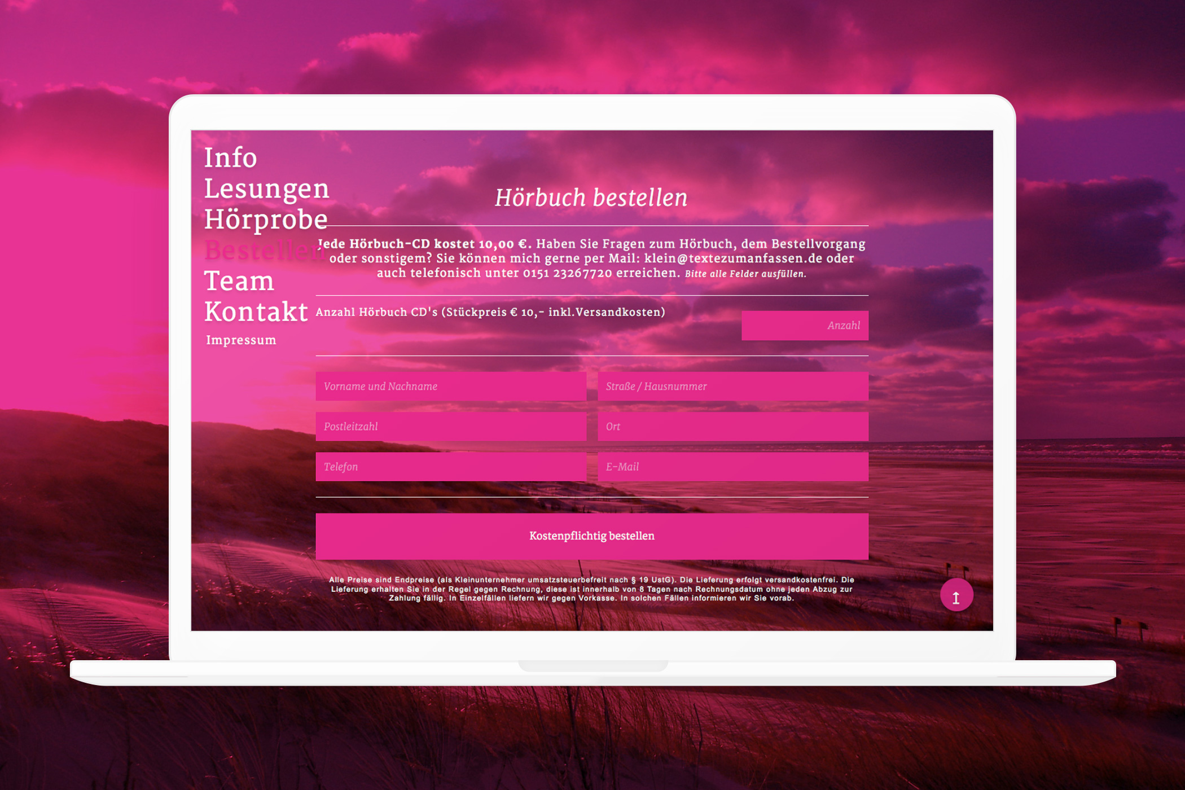Open the Info menu item
Screen dimensions: 1185x790
click(x=230, y=157)
